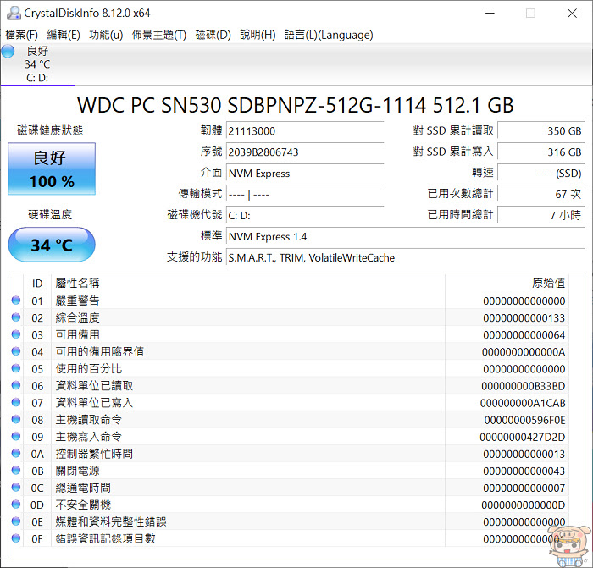The image size is (593, 568).
Task: Click the 34 °C temperature button
Action: pyautogui.click(x=52, y=245)
